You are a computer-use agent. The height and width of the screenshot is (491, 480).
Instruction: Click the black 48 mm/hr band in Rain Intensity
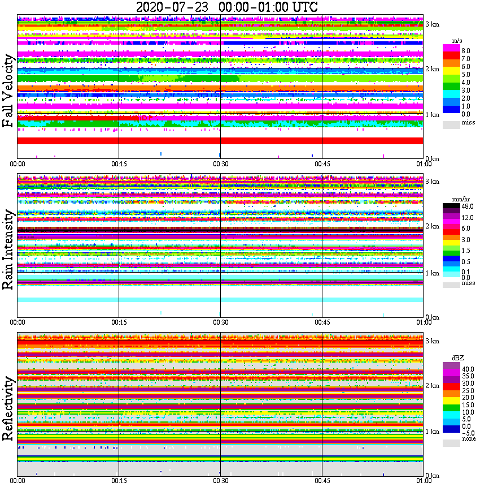tap(220, 231)
